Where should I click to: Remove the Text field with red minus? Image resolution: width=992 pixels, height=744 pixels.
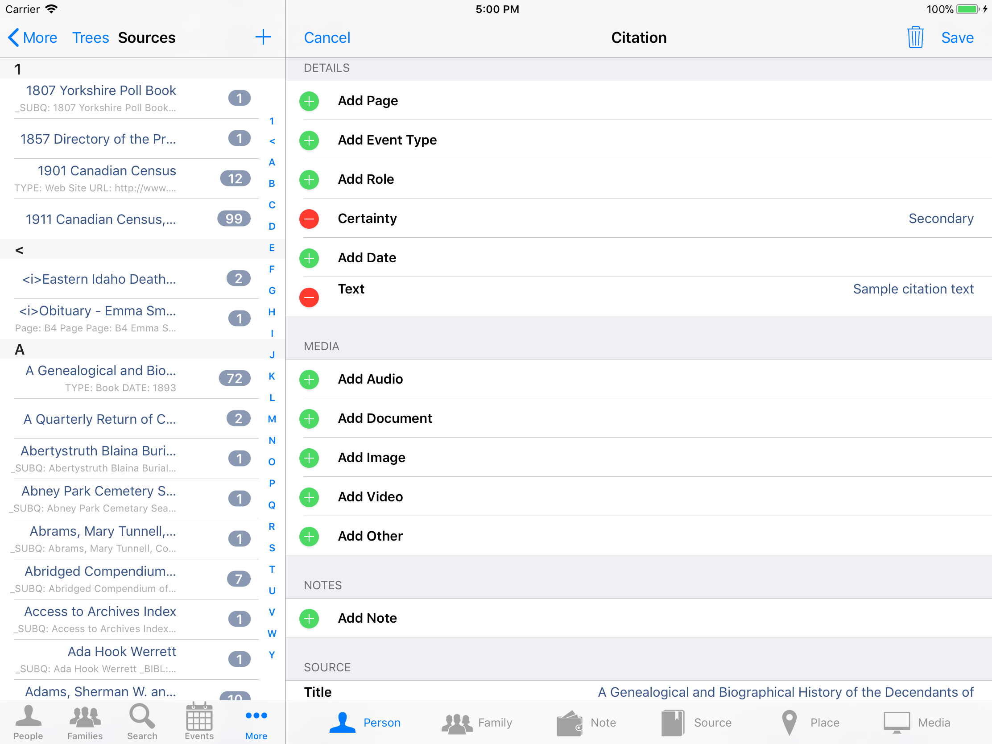[x=309, y=298]
